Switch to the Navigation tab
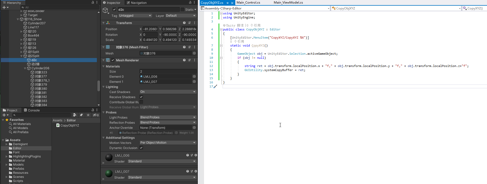487x184 pixels. (137, 3)
